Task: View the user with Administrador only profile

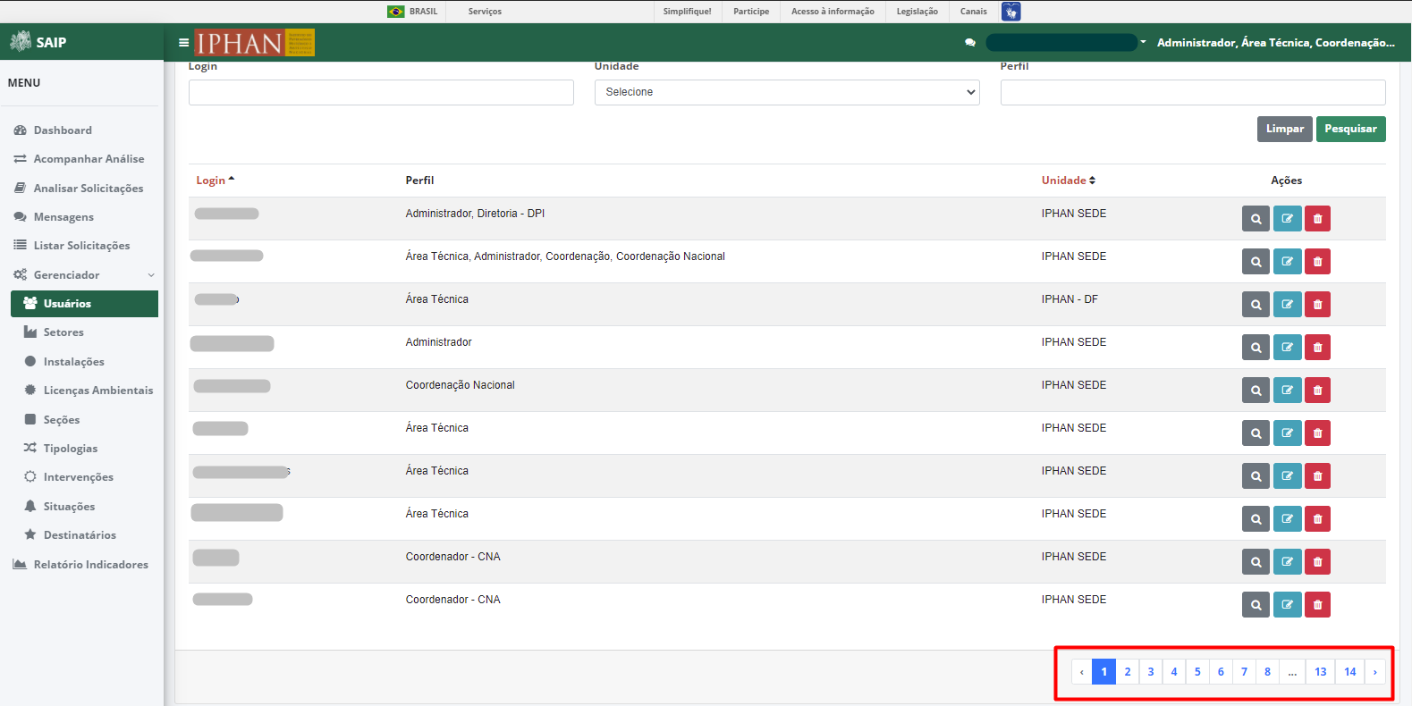Action: [x=1256, y=348]
